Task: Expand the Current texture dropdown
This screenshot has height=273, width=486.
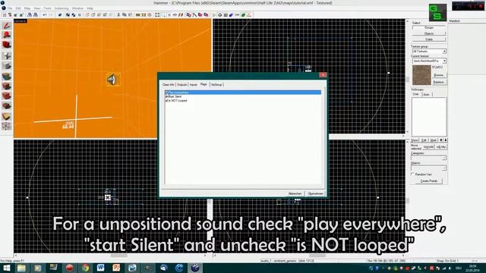Action: (x=429, y=61)
